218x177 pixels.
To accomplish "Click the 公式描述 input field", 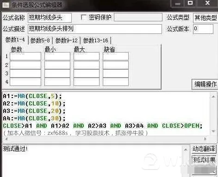I will point(95,29).
